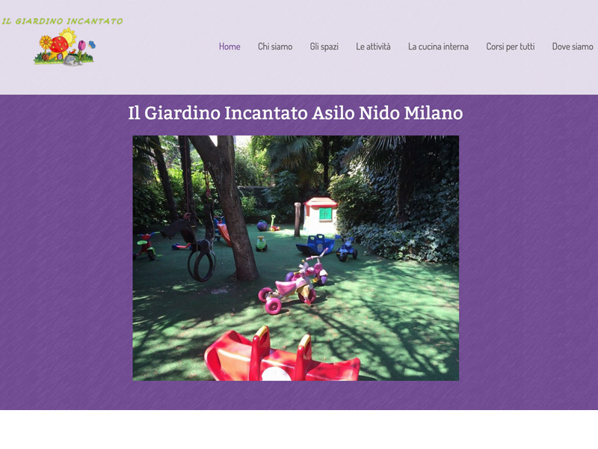The width and height of the screenshot is (598, 449).
Task: Click the sunflower in the logo
Action: (x=46, y=42)
